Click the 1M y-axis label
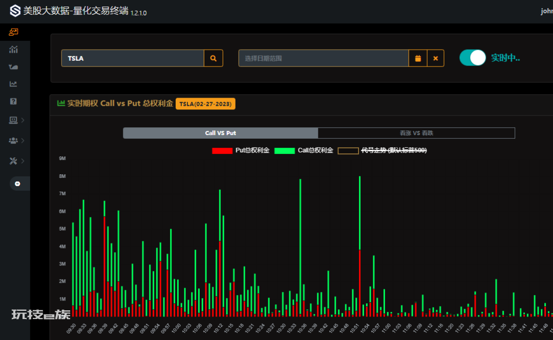The image size is (553, 340). coord(62,299)
